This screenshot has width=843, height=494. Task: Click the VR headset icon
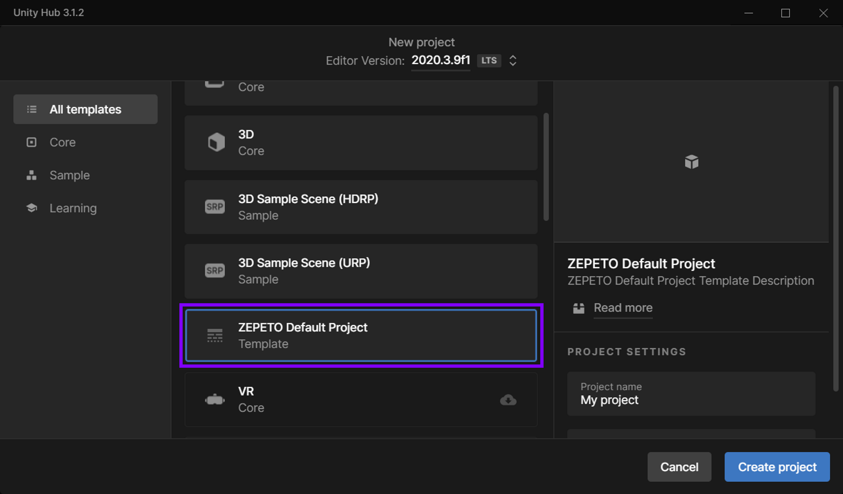[x=215, y=400]
